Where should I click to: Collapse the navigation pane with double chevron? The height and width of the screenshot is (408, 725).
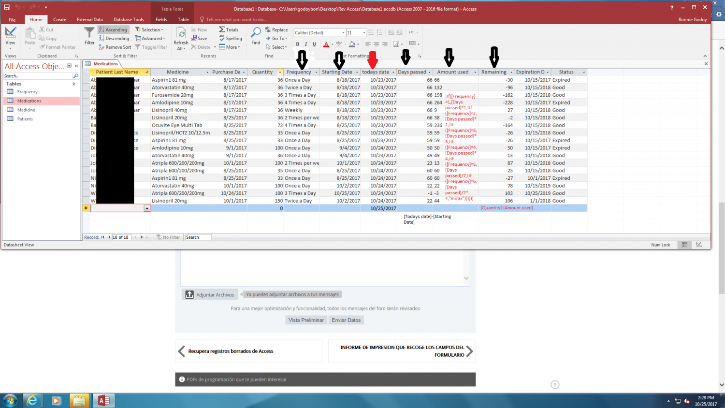click(76, 66)
